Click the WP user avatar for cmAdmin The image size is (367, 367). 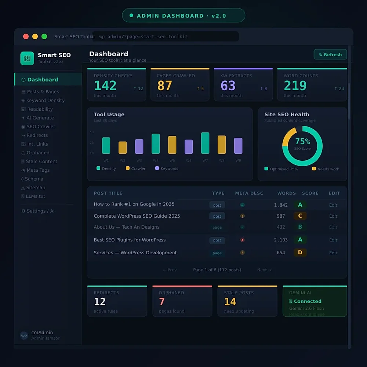point(24,336)
